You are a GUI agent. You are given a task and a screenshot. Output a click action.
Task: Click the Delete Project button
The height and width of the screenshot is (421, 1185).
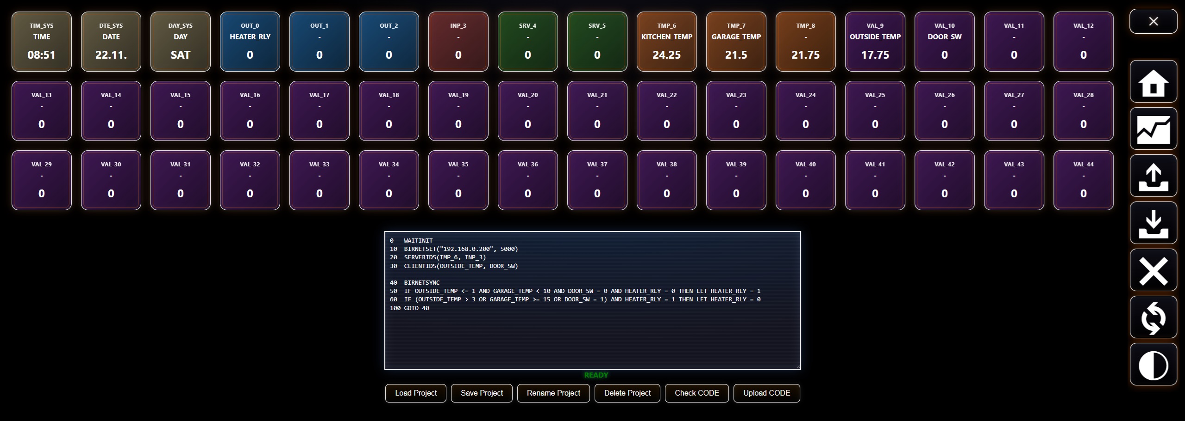(x=627, y=393)
